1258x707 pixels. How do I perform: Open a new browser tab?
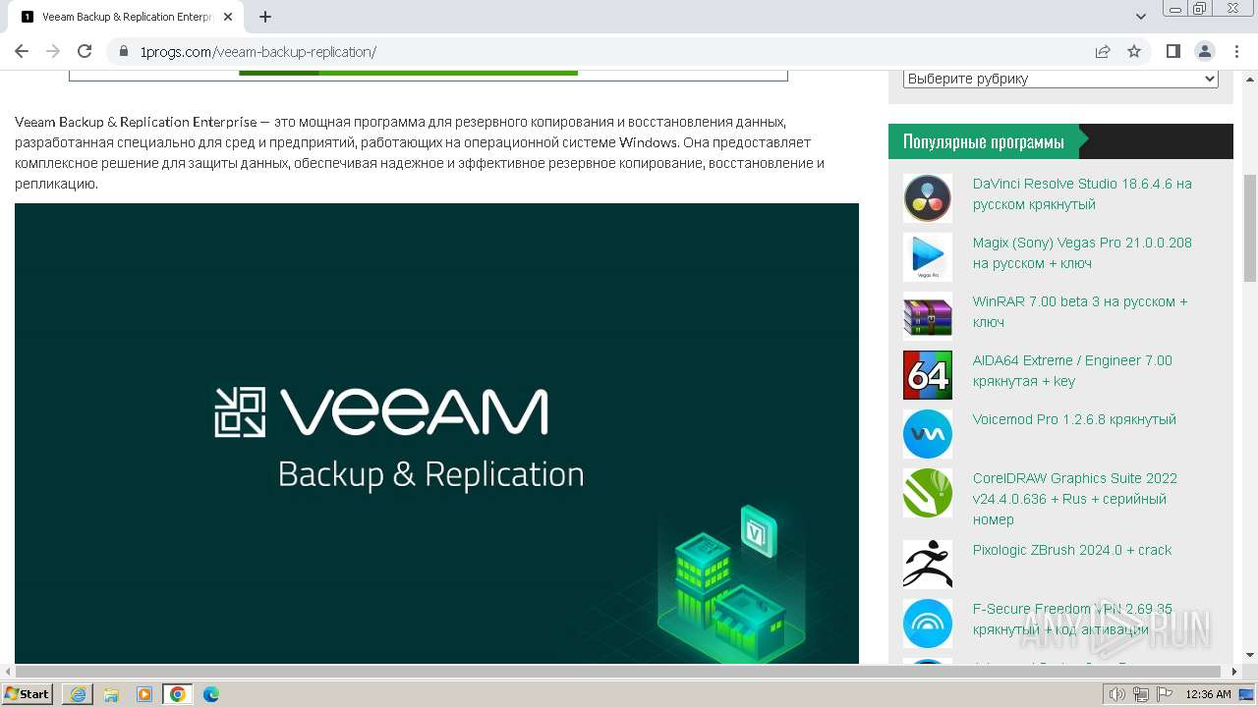click(x=265, y=17)
